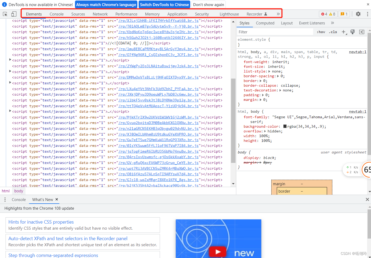Expand the border property value
This screenshot has width=371, height=258.
click(261, 81)
